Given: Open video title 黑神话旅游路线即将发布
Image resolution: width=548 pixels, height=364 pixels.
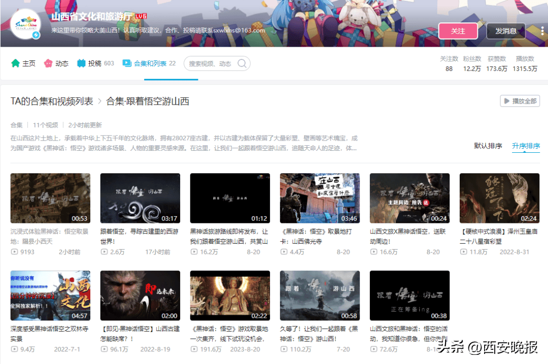Looking at the screenshot, I should [x=229, y=237].
